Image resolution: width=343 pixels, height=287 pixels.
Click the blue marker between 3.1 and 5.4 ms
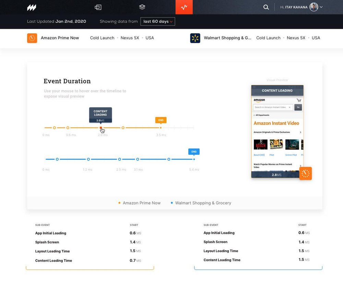[x=169, y=159]
